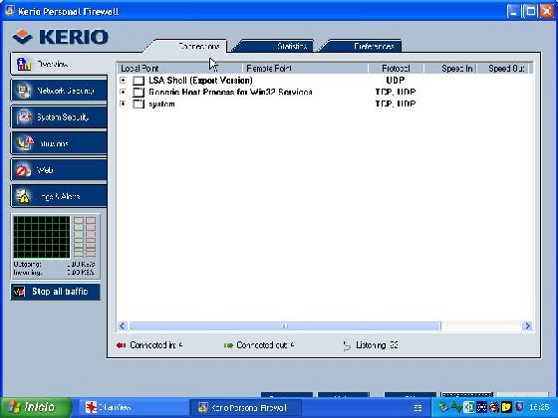Expand the LSA Shell (Export Version) entry
The height and width of the screenshot is (418, 558).
123,81
